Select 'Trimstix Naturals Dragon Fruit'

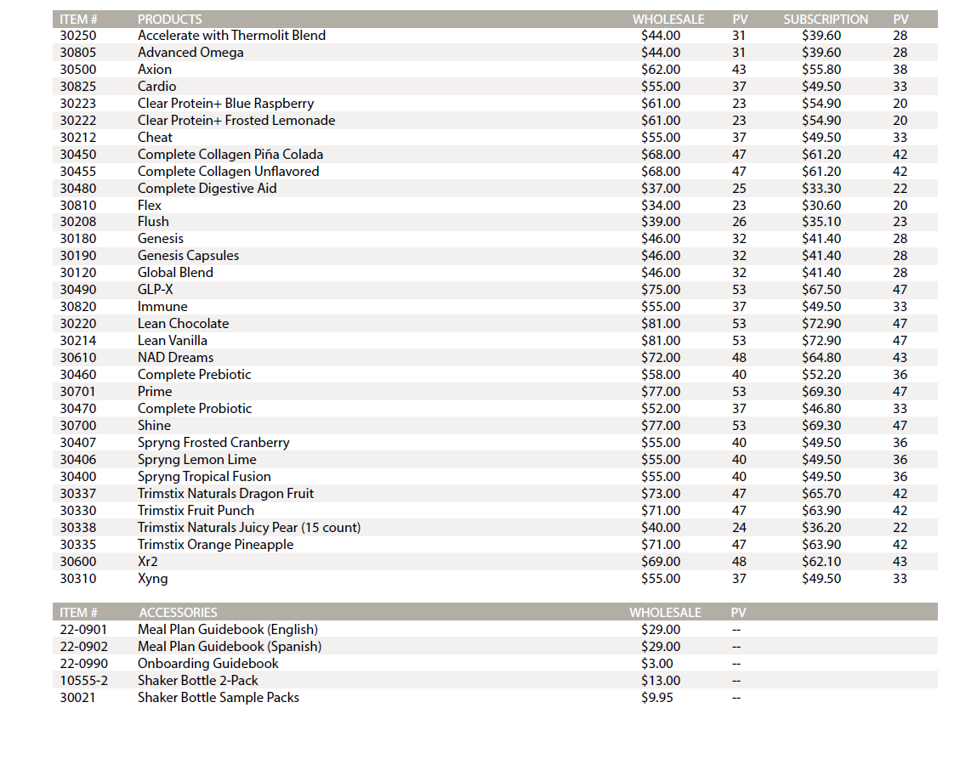click(225, 493)
